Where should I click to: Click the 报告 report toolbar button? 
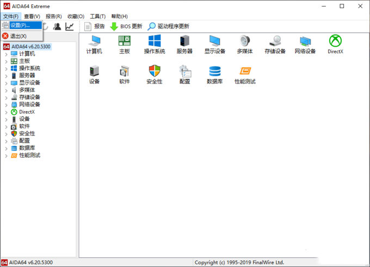point(94,26)
